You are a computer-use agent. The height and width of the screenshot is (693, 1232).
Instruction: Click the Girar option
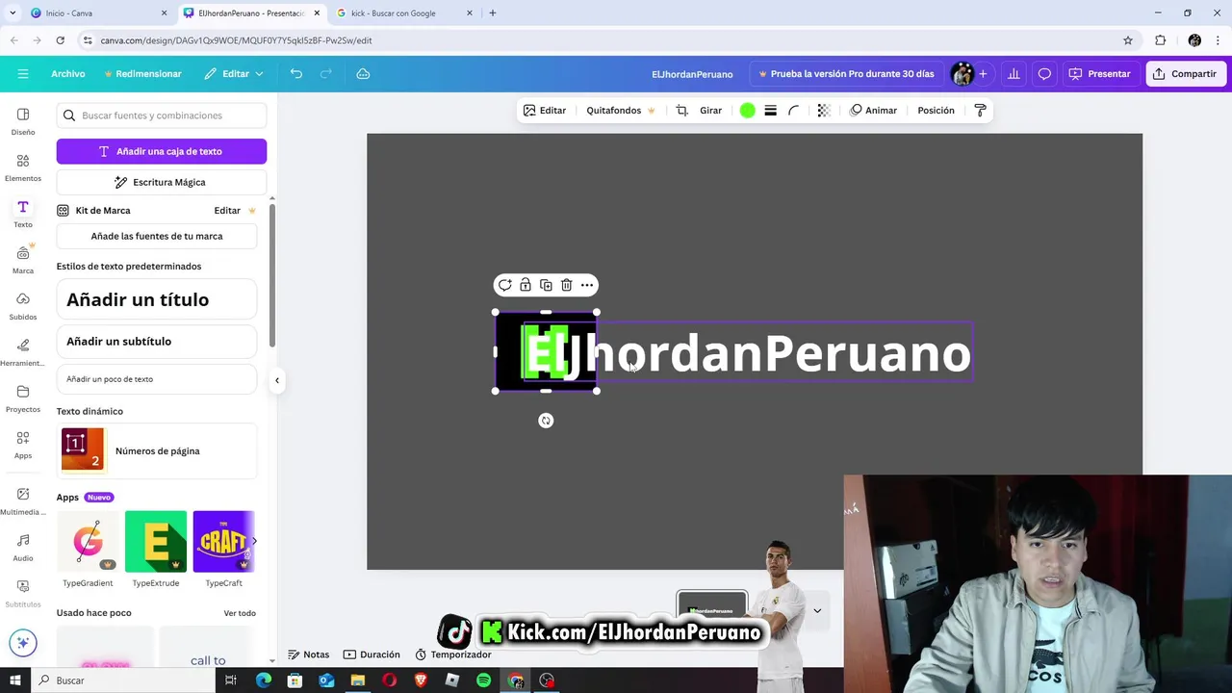point(711,111)
